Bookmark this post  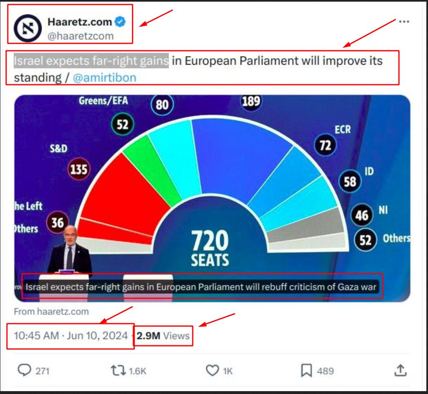pyautogui.click(x=306, y=370)
